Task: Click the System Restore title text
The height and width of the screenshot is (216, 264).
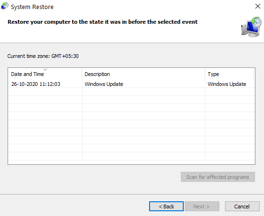Action: (x=32, y=7)
